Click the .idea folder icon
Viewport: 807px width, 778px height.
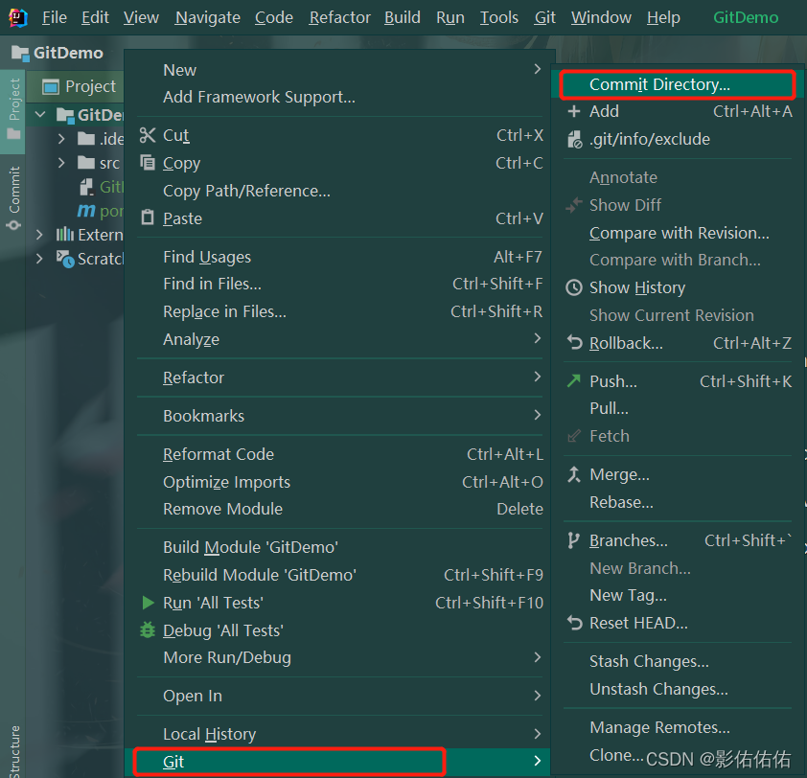[86, 138]
